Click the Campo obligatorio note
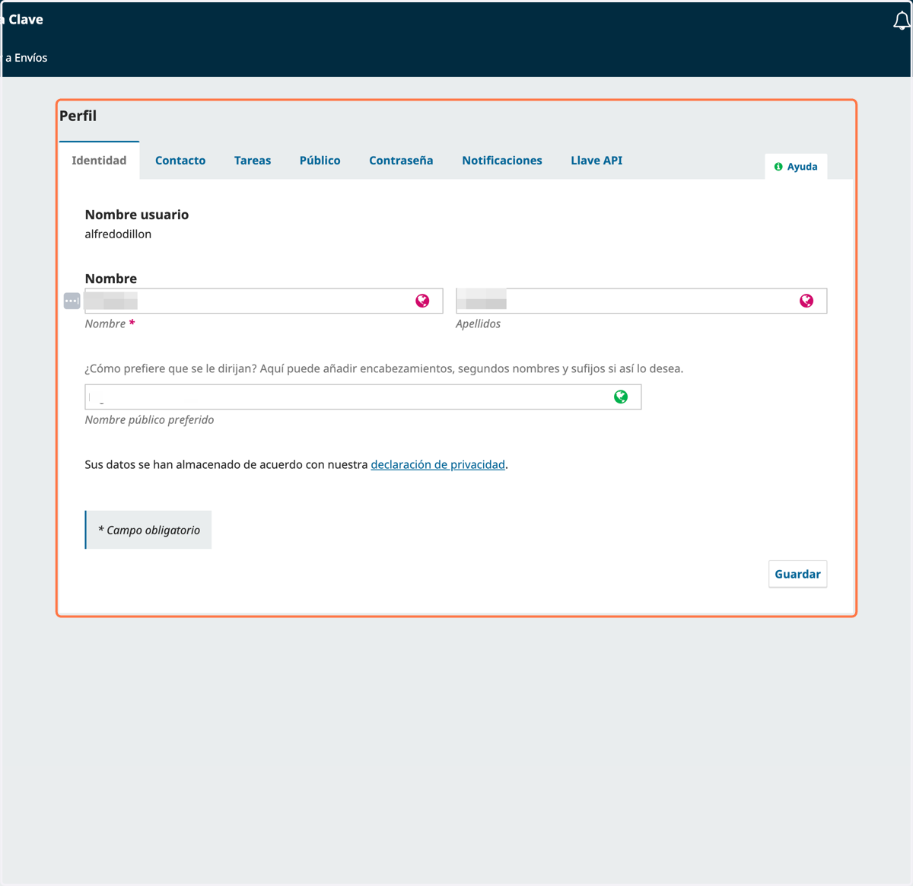 tap(148, 530)
